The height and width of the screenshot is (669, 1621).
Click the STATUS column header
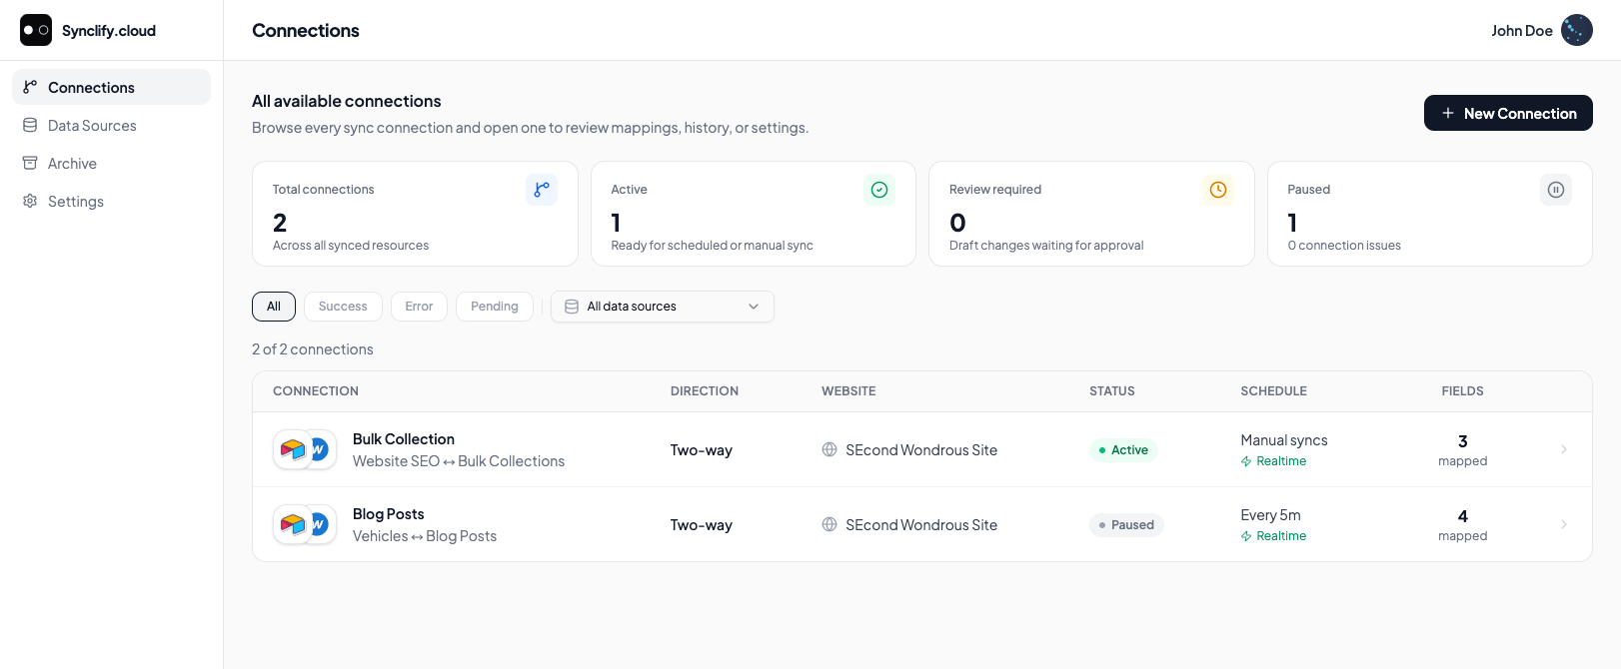1112,391
